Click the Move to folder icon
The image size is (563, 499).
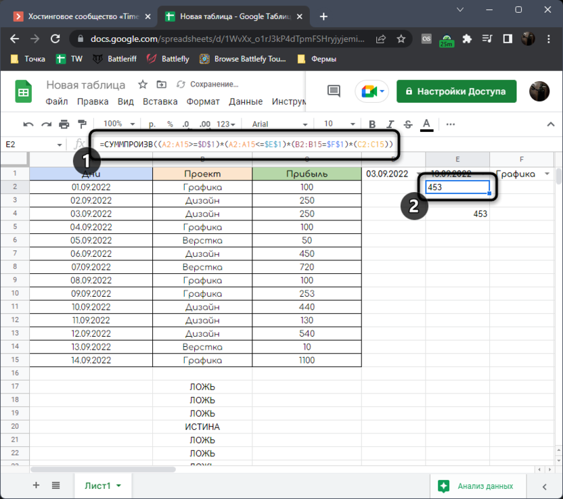[x=161, y=85]
